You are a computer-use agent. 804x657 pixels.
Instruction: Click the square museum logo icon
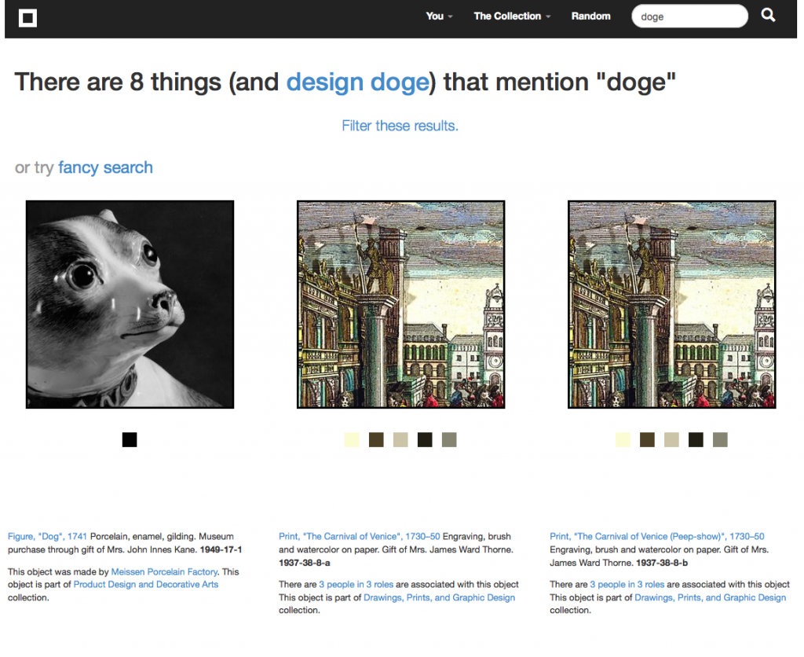point(27,18)
